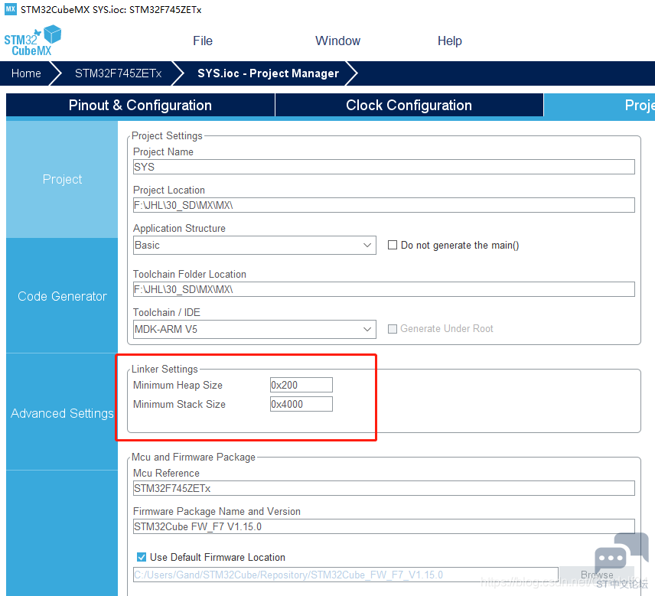Click the MX title bar icon

point(11,9)
